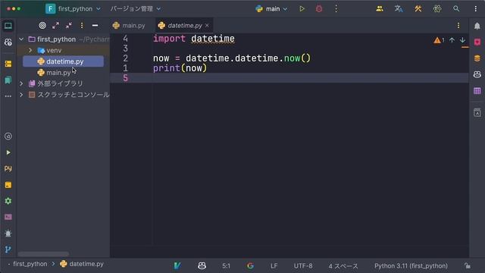Close the datetime.py editor tab
485x273 pixels.
tap(207, 26)
